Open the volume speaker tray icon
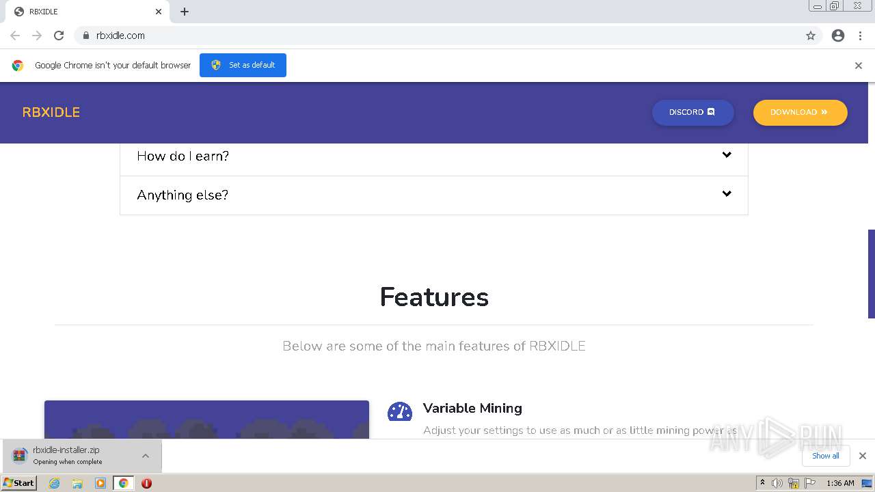 (x=777, y=483)
